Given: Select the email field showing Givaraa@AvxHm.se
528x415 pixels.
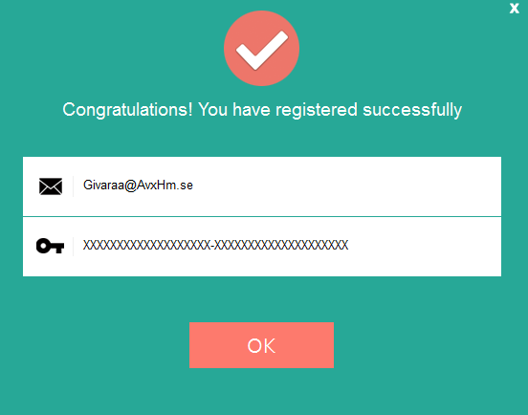Looking at the screenshot, I should [x=262, y=186].
